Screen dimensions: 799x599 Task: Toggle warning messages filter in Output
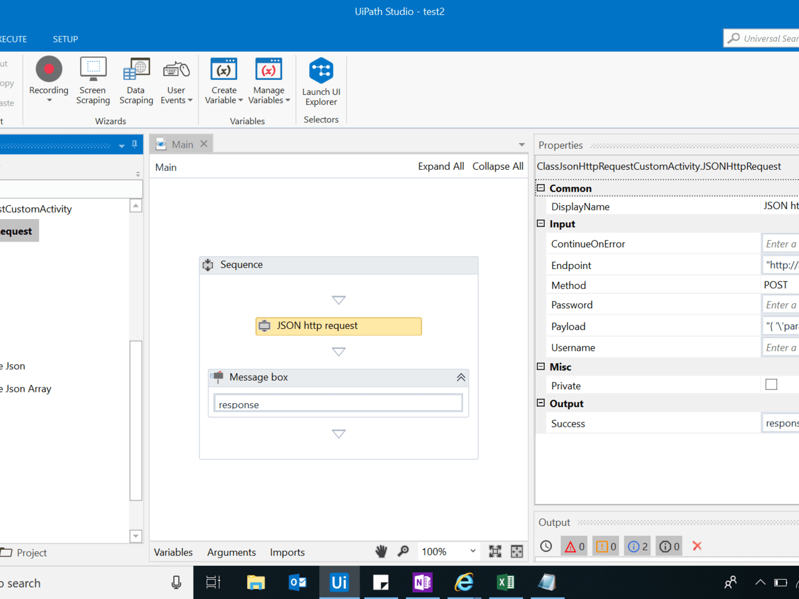[x=605, y=547]
